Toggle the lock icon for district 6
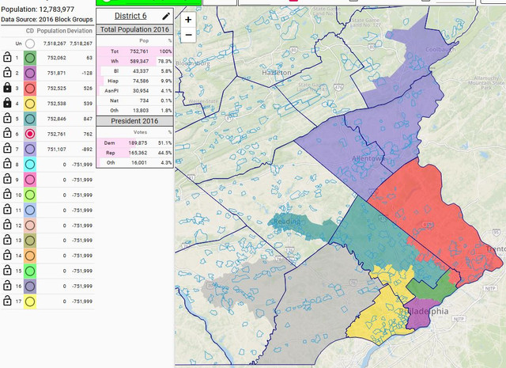 7,134
